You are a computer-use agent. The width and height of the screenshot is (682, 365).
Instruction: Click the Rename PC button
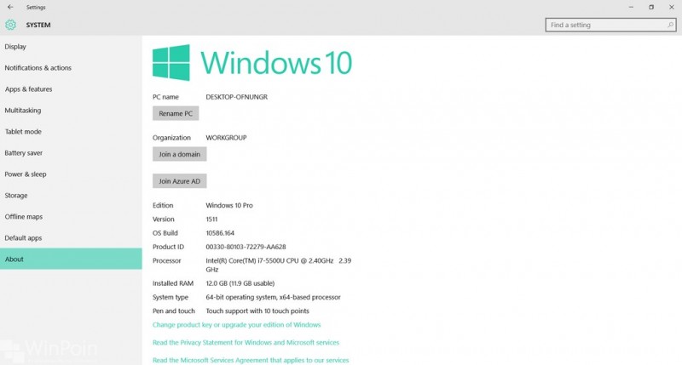[176, 113]
